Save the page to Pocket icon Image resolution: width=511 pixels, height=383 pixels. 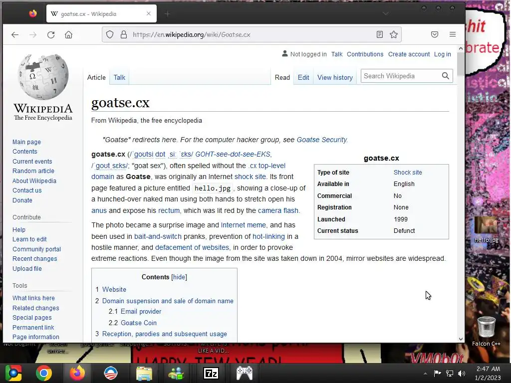coord(435,34)
